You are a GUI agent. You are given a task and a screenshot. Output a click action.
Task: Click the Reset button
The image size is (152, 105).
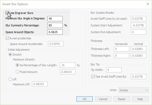coord(122,99)
